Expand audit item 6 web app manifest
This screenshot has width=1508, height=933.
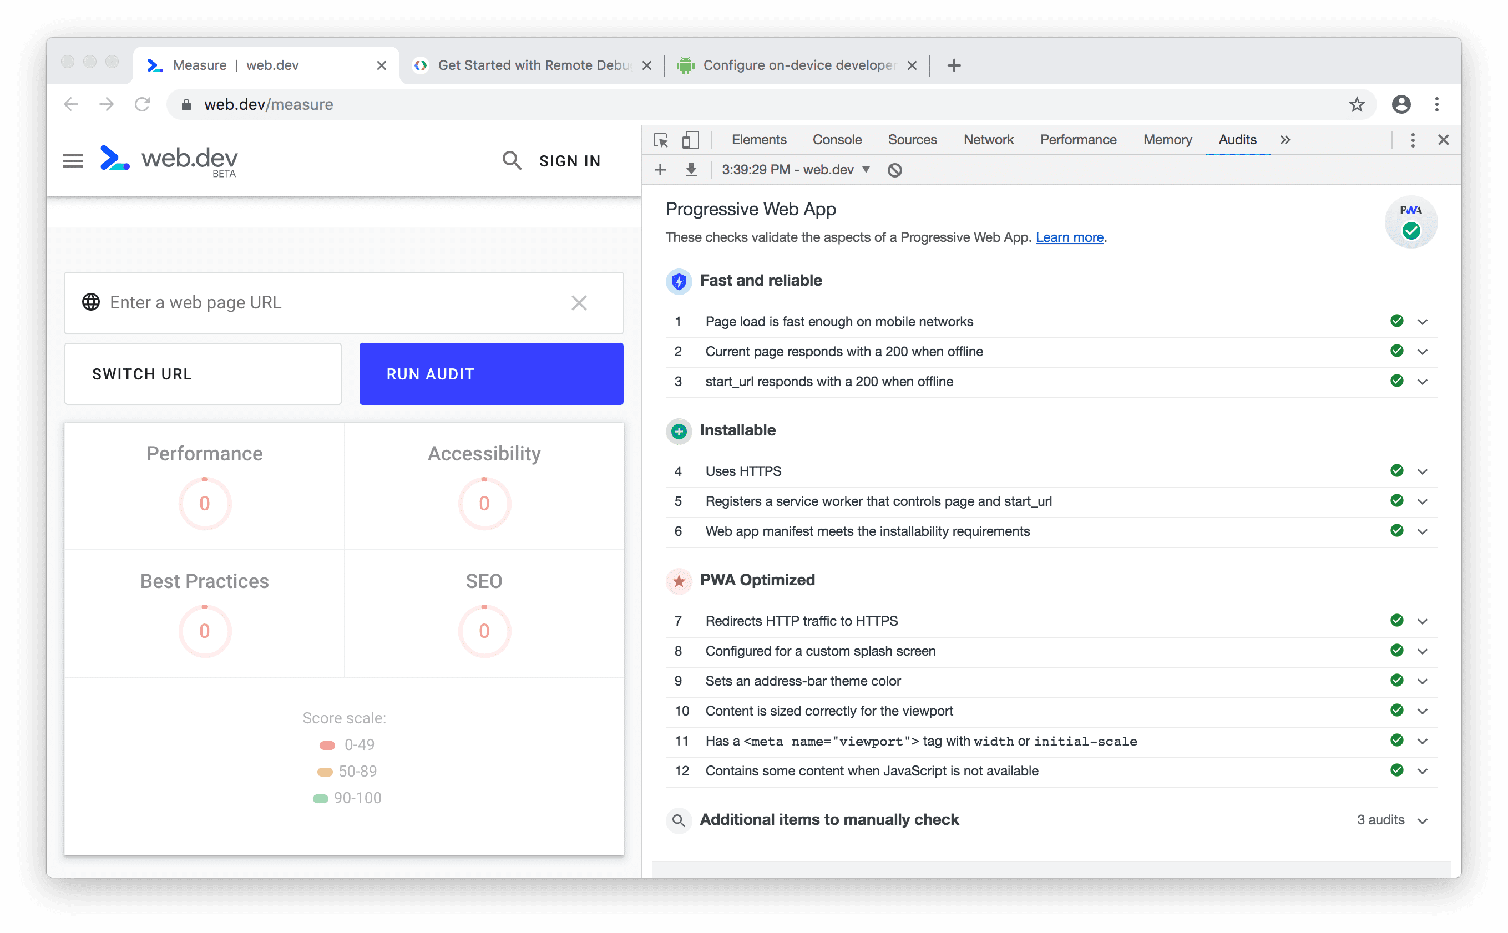(x=1424, y=531)
